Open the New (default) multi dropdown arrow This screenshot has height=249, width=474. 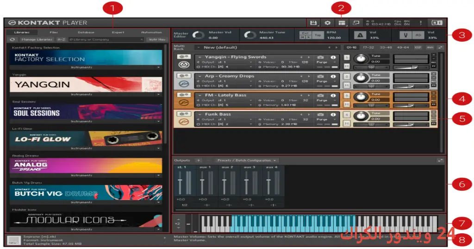tap(198, 48)
